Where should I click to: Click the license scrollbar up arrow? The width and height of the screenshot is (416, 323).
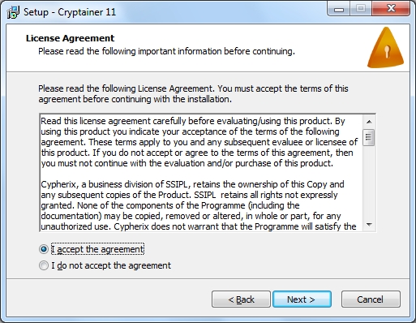369,122
